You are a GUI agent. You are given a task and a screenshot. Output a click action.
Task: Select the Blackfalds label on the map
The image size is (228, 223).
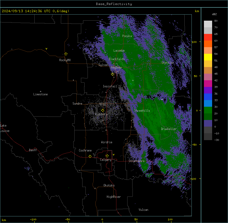pyautogui.click(x=117, y=59)
